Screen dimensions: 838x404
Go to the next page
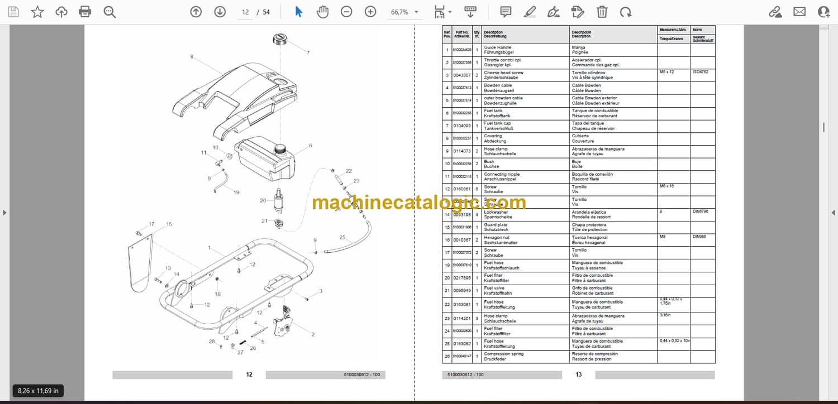tap(220, 12)
